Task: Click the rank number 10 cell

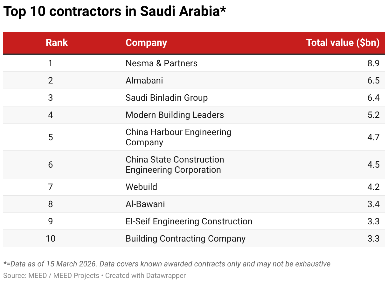Action: (x=50, y=238)
